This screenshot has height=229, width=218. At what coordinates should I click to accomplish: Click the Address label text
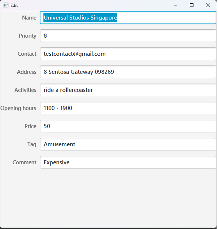[27, 72]
